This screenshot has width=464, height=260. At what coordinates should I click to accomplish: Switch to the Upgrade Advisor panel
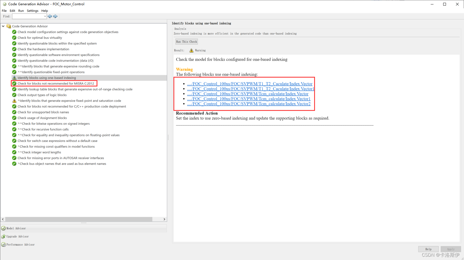(x=84, y=236)
